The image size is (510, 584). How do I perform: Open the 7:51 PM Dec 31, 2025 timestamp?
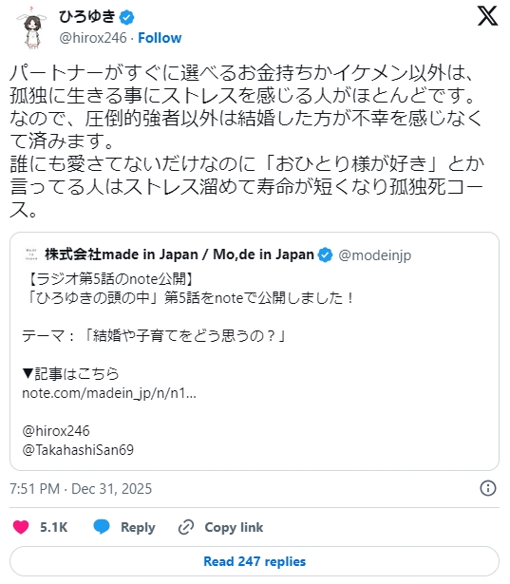[x=81, y=489]
